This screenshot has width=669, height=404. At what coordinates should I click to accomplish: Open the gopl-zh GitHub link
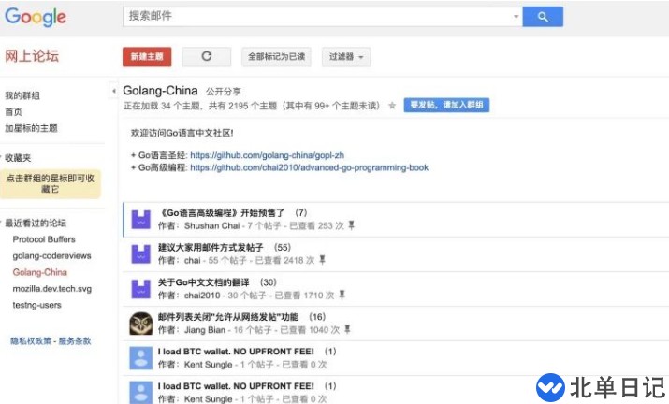point(267,155)
